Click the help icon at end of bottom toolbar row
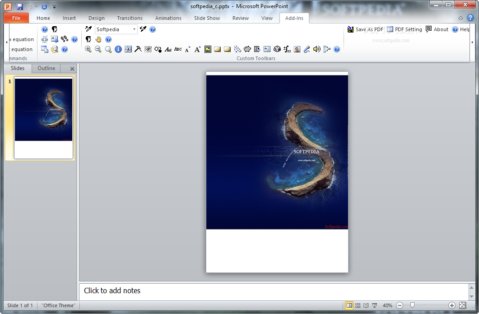This screenshot has width=479, height=314. coord(337,49)
